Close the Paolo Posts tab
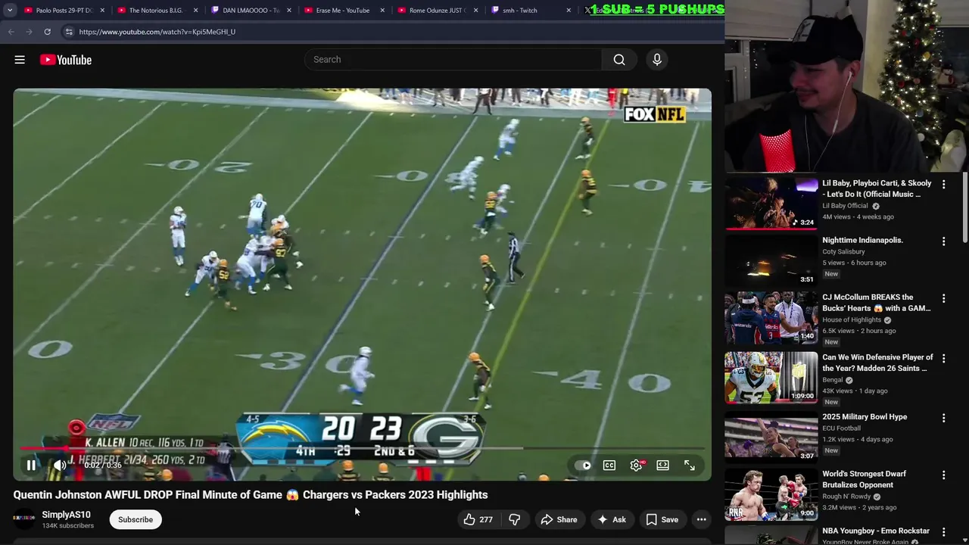 102,11
